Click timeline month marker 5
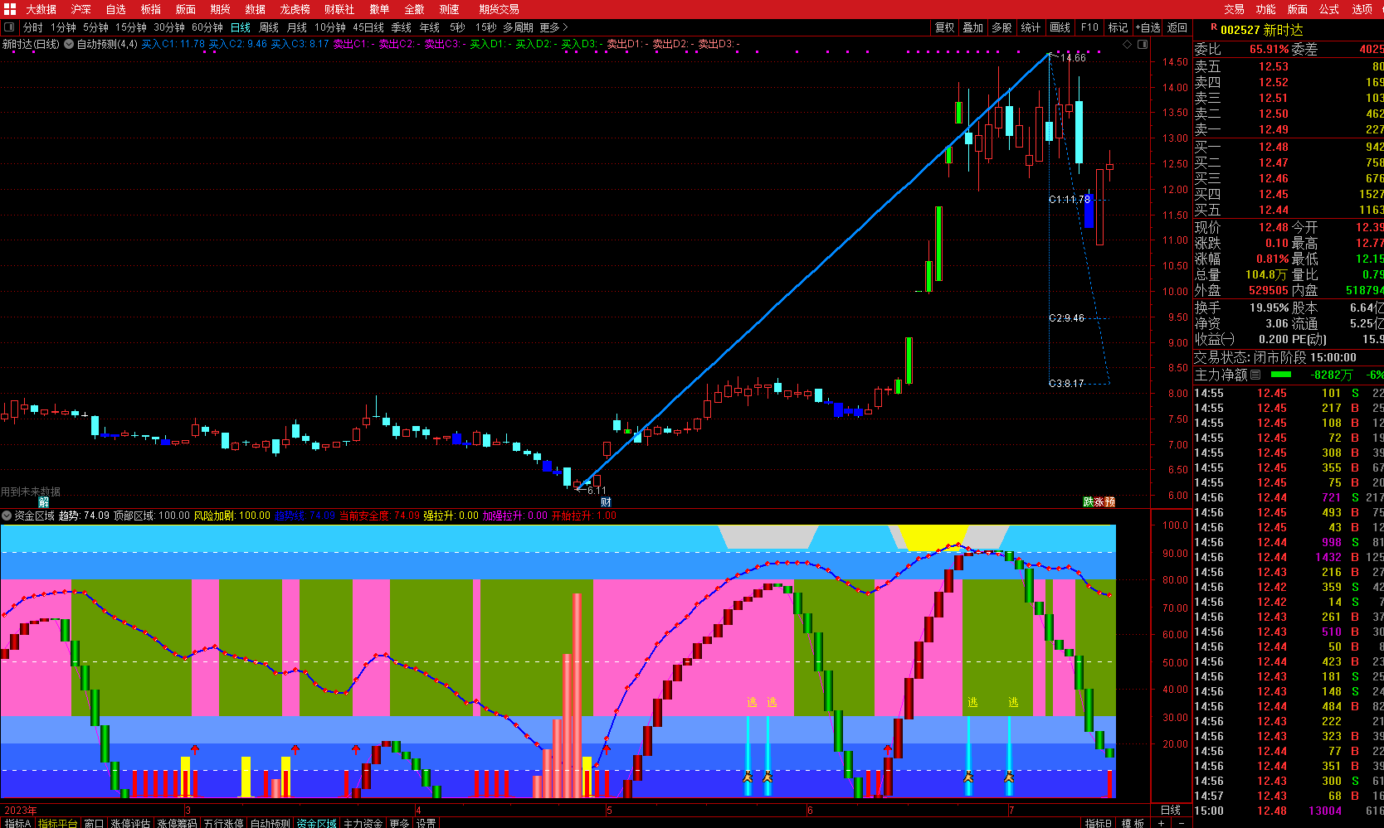The width and height of the screenshot is (1384, 828). (x=609, y=810)
